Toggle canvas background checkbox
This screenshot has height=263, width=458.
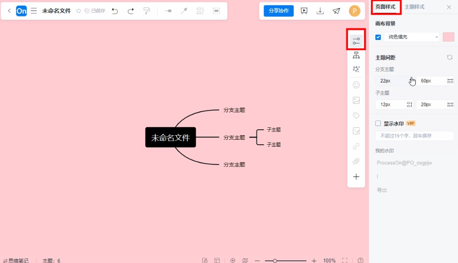378,37
